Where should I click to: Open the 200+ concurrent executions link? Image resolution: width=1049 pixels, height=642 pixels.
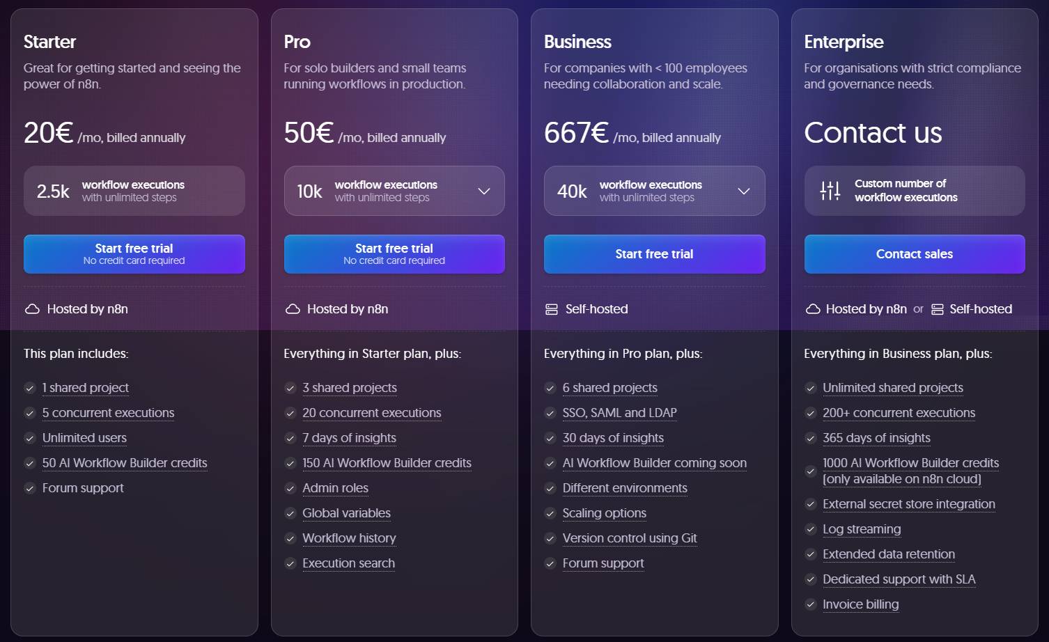pyautogui.click(x=899, y=413)
